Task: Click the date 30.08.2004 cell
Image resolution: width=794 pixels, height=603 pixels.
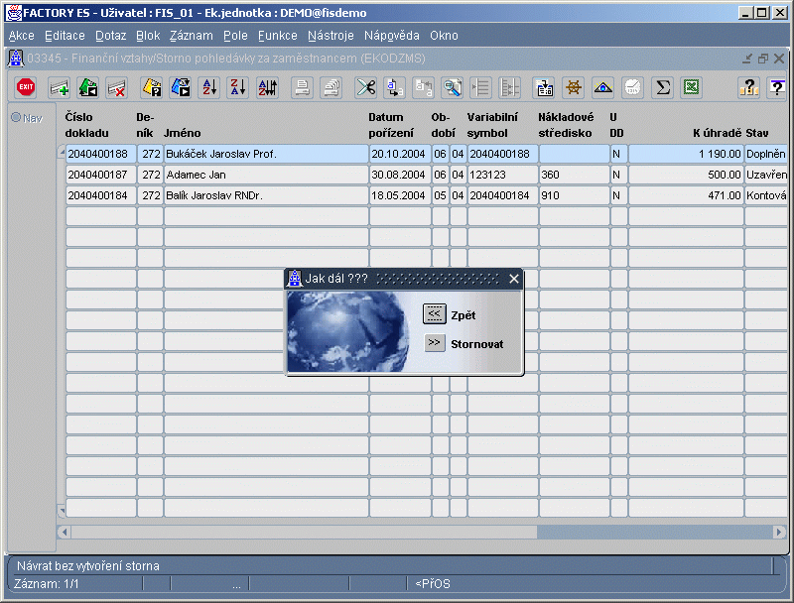Action: coord(400,175)
